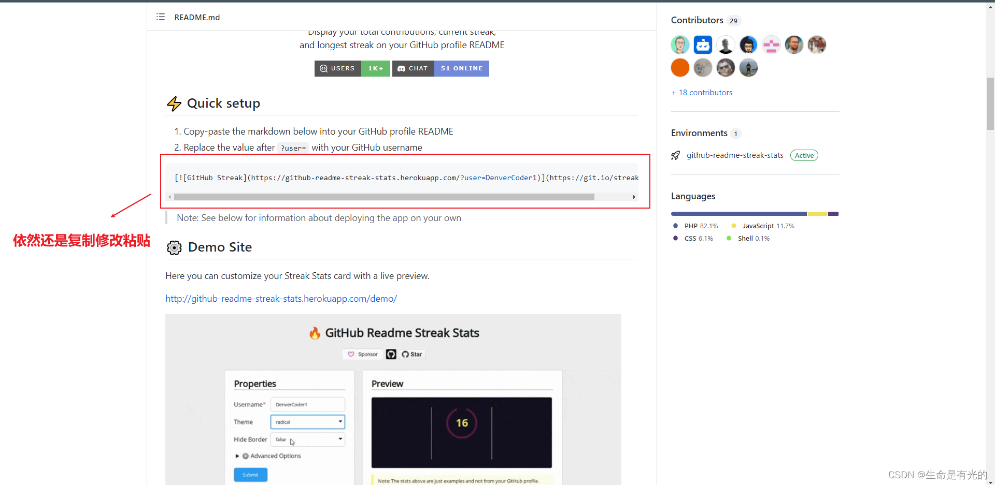Click the GitHub logo icon in demo image
Viewport: 995px width, 485px height.
[391, 354]
